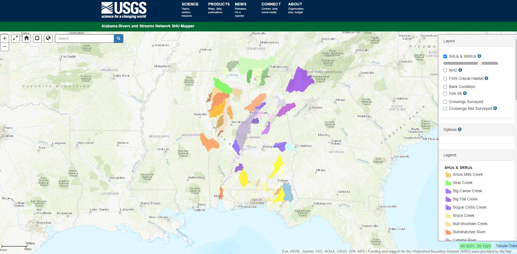Open the CONNECT menu

[x=271, y=4]
